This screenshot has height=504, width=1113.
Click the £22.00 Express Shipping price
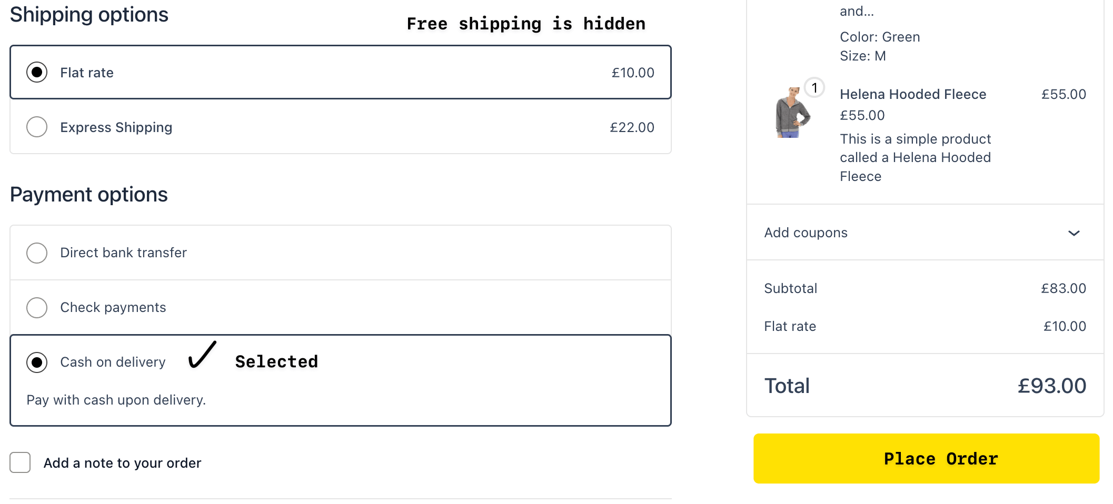tap(632, 127)
